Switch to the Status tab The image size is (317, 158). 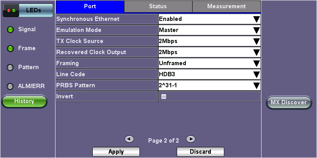(x=158, y=7)
